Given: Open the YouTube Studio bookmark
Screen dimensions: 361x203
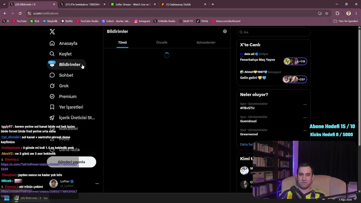Looking at the screenshot, I should click(87, 21).
